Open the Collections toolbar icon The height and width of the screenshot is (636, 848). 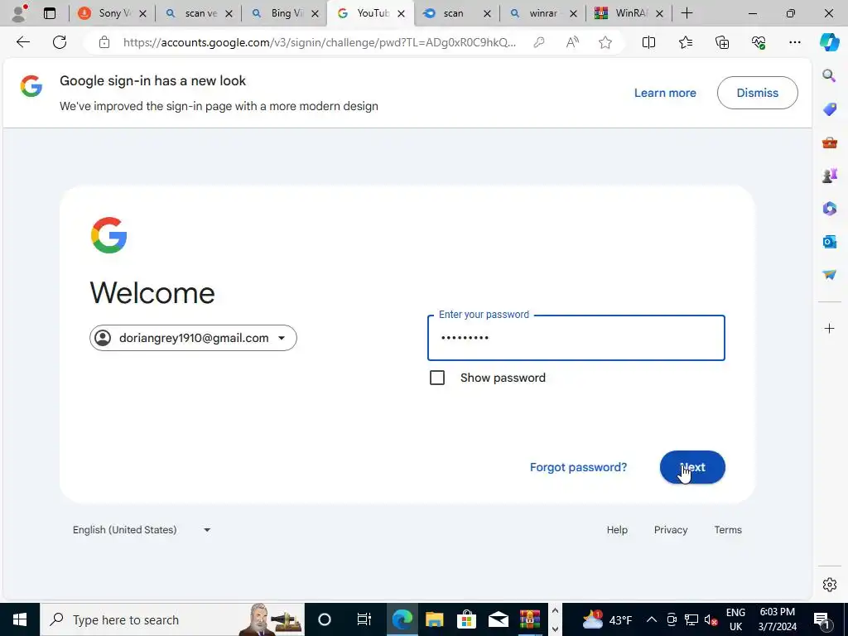[722, 42]
